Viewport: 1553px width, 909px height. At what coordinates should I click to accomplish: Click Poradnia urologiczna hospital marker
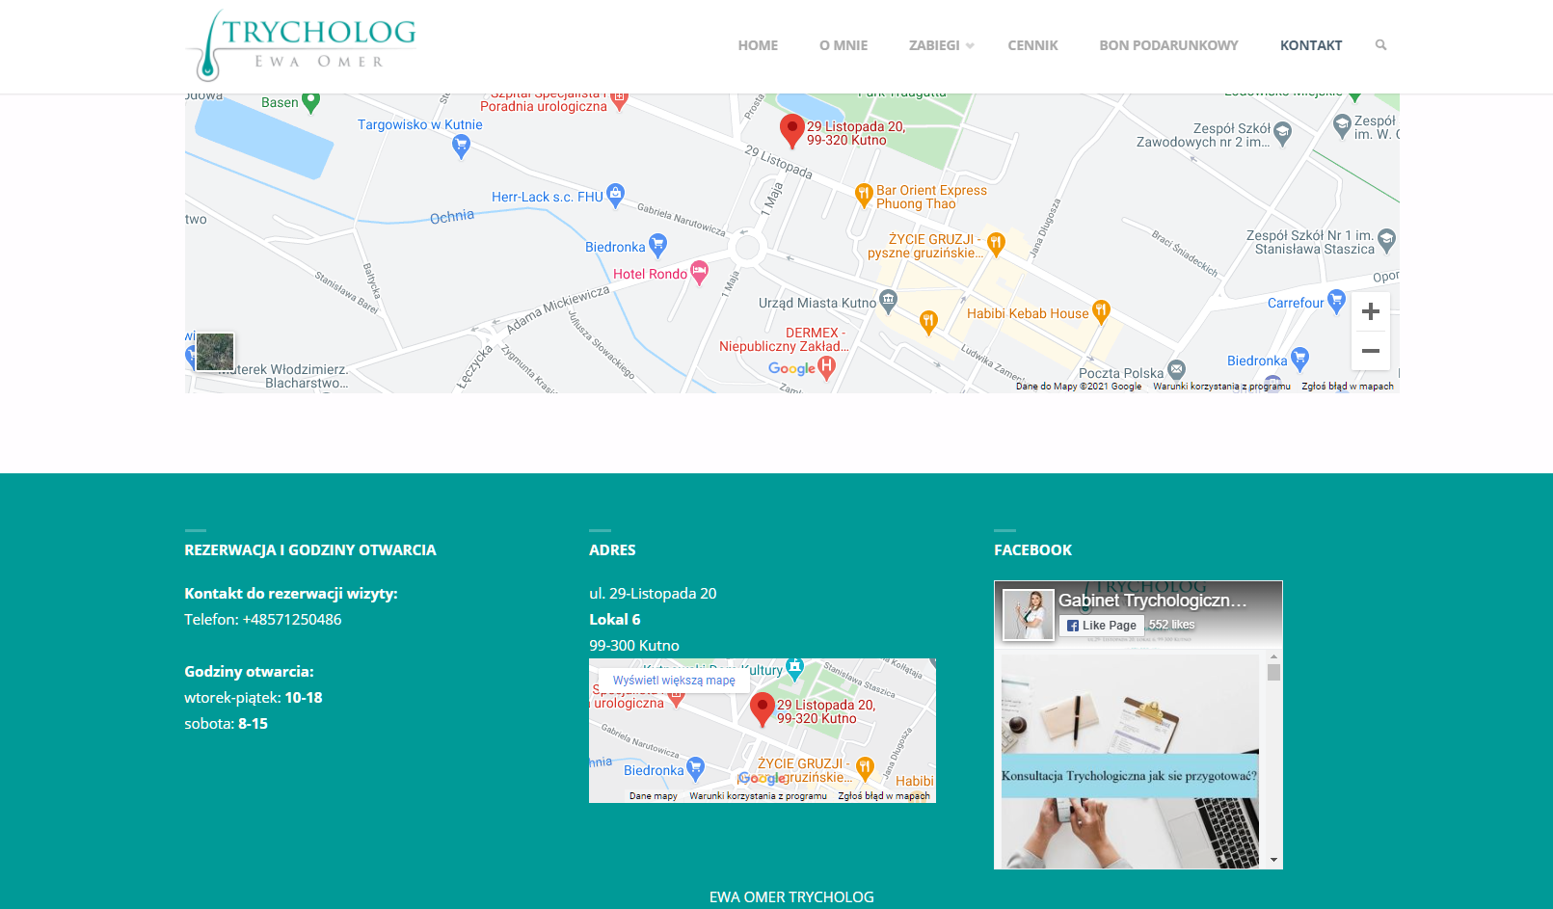pos(620,99)
